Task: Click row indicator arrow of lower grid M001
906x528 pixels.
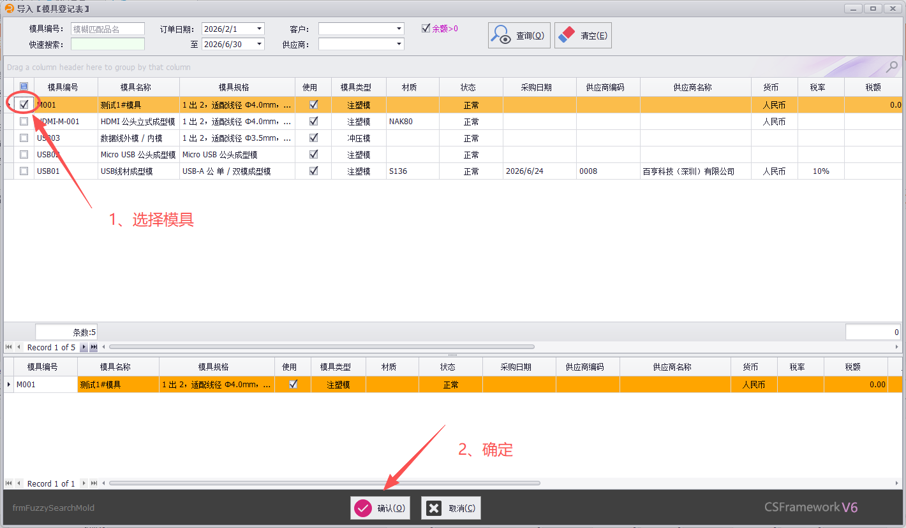Action: 8,384
